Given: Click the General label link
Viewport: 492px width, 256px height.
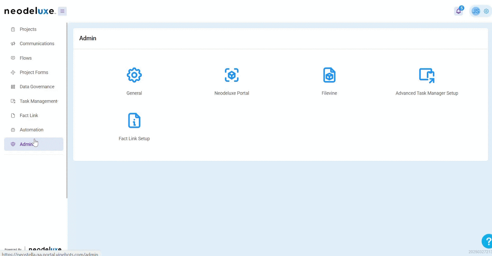Looking at the screenshot, I should (x=134, y=93).
